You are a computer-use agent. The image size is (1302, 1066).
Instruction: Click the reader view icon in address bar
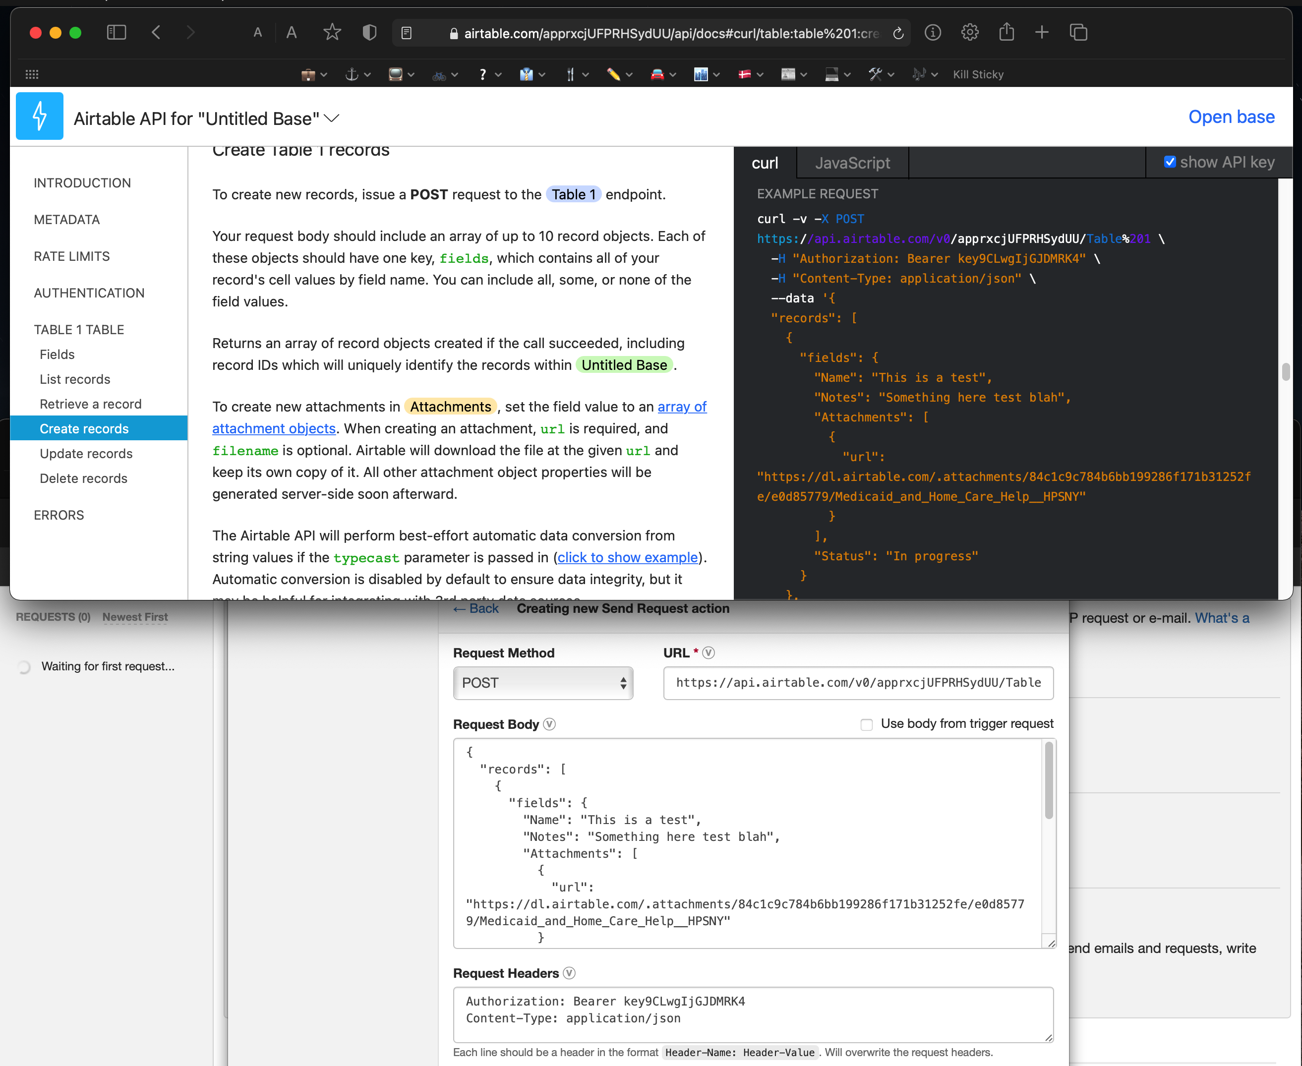click(x=406, y=32)
